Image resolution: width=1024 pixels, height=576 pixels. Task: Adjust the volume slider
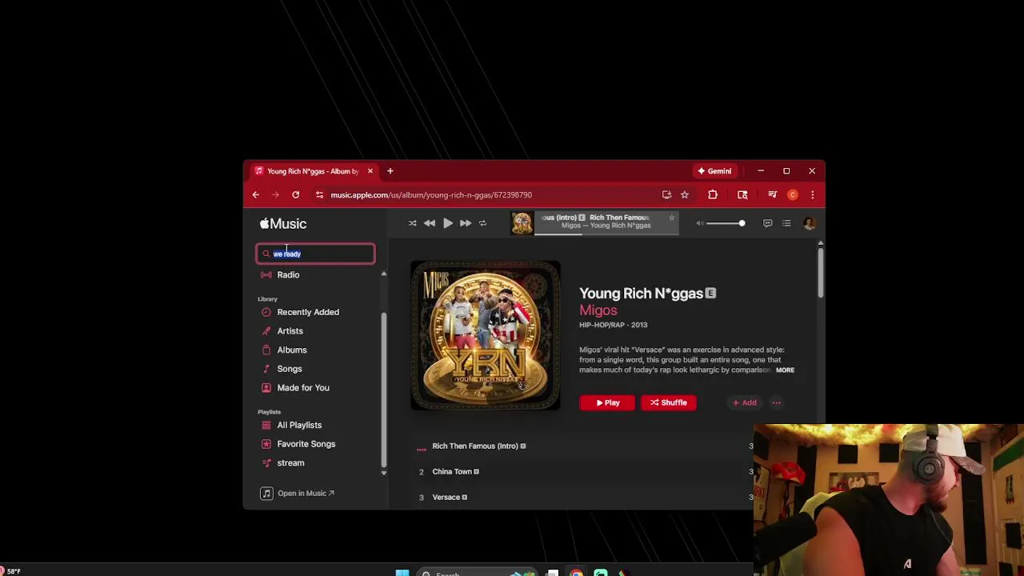click(x=726, y=223)
